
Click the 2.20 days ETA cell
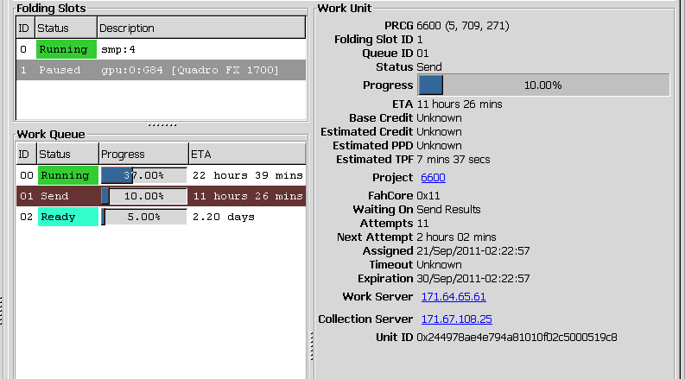pos(223,217)
